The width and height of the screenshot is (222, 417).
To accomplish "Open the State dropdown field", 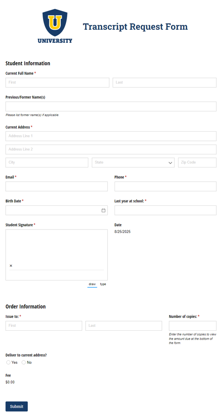I will click(133, 163).
